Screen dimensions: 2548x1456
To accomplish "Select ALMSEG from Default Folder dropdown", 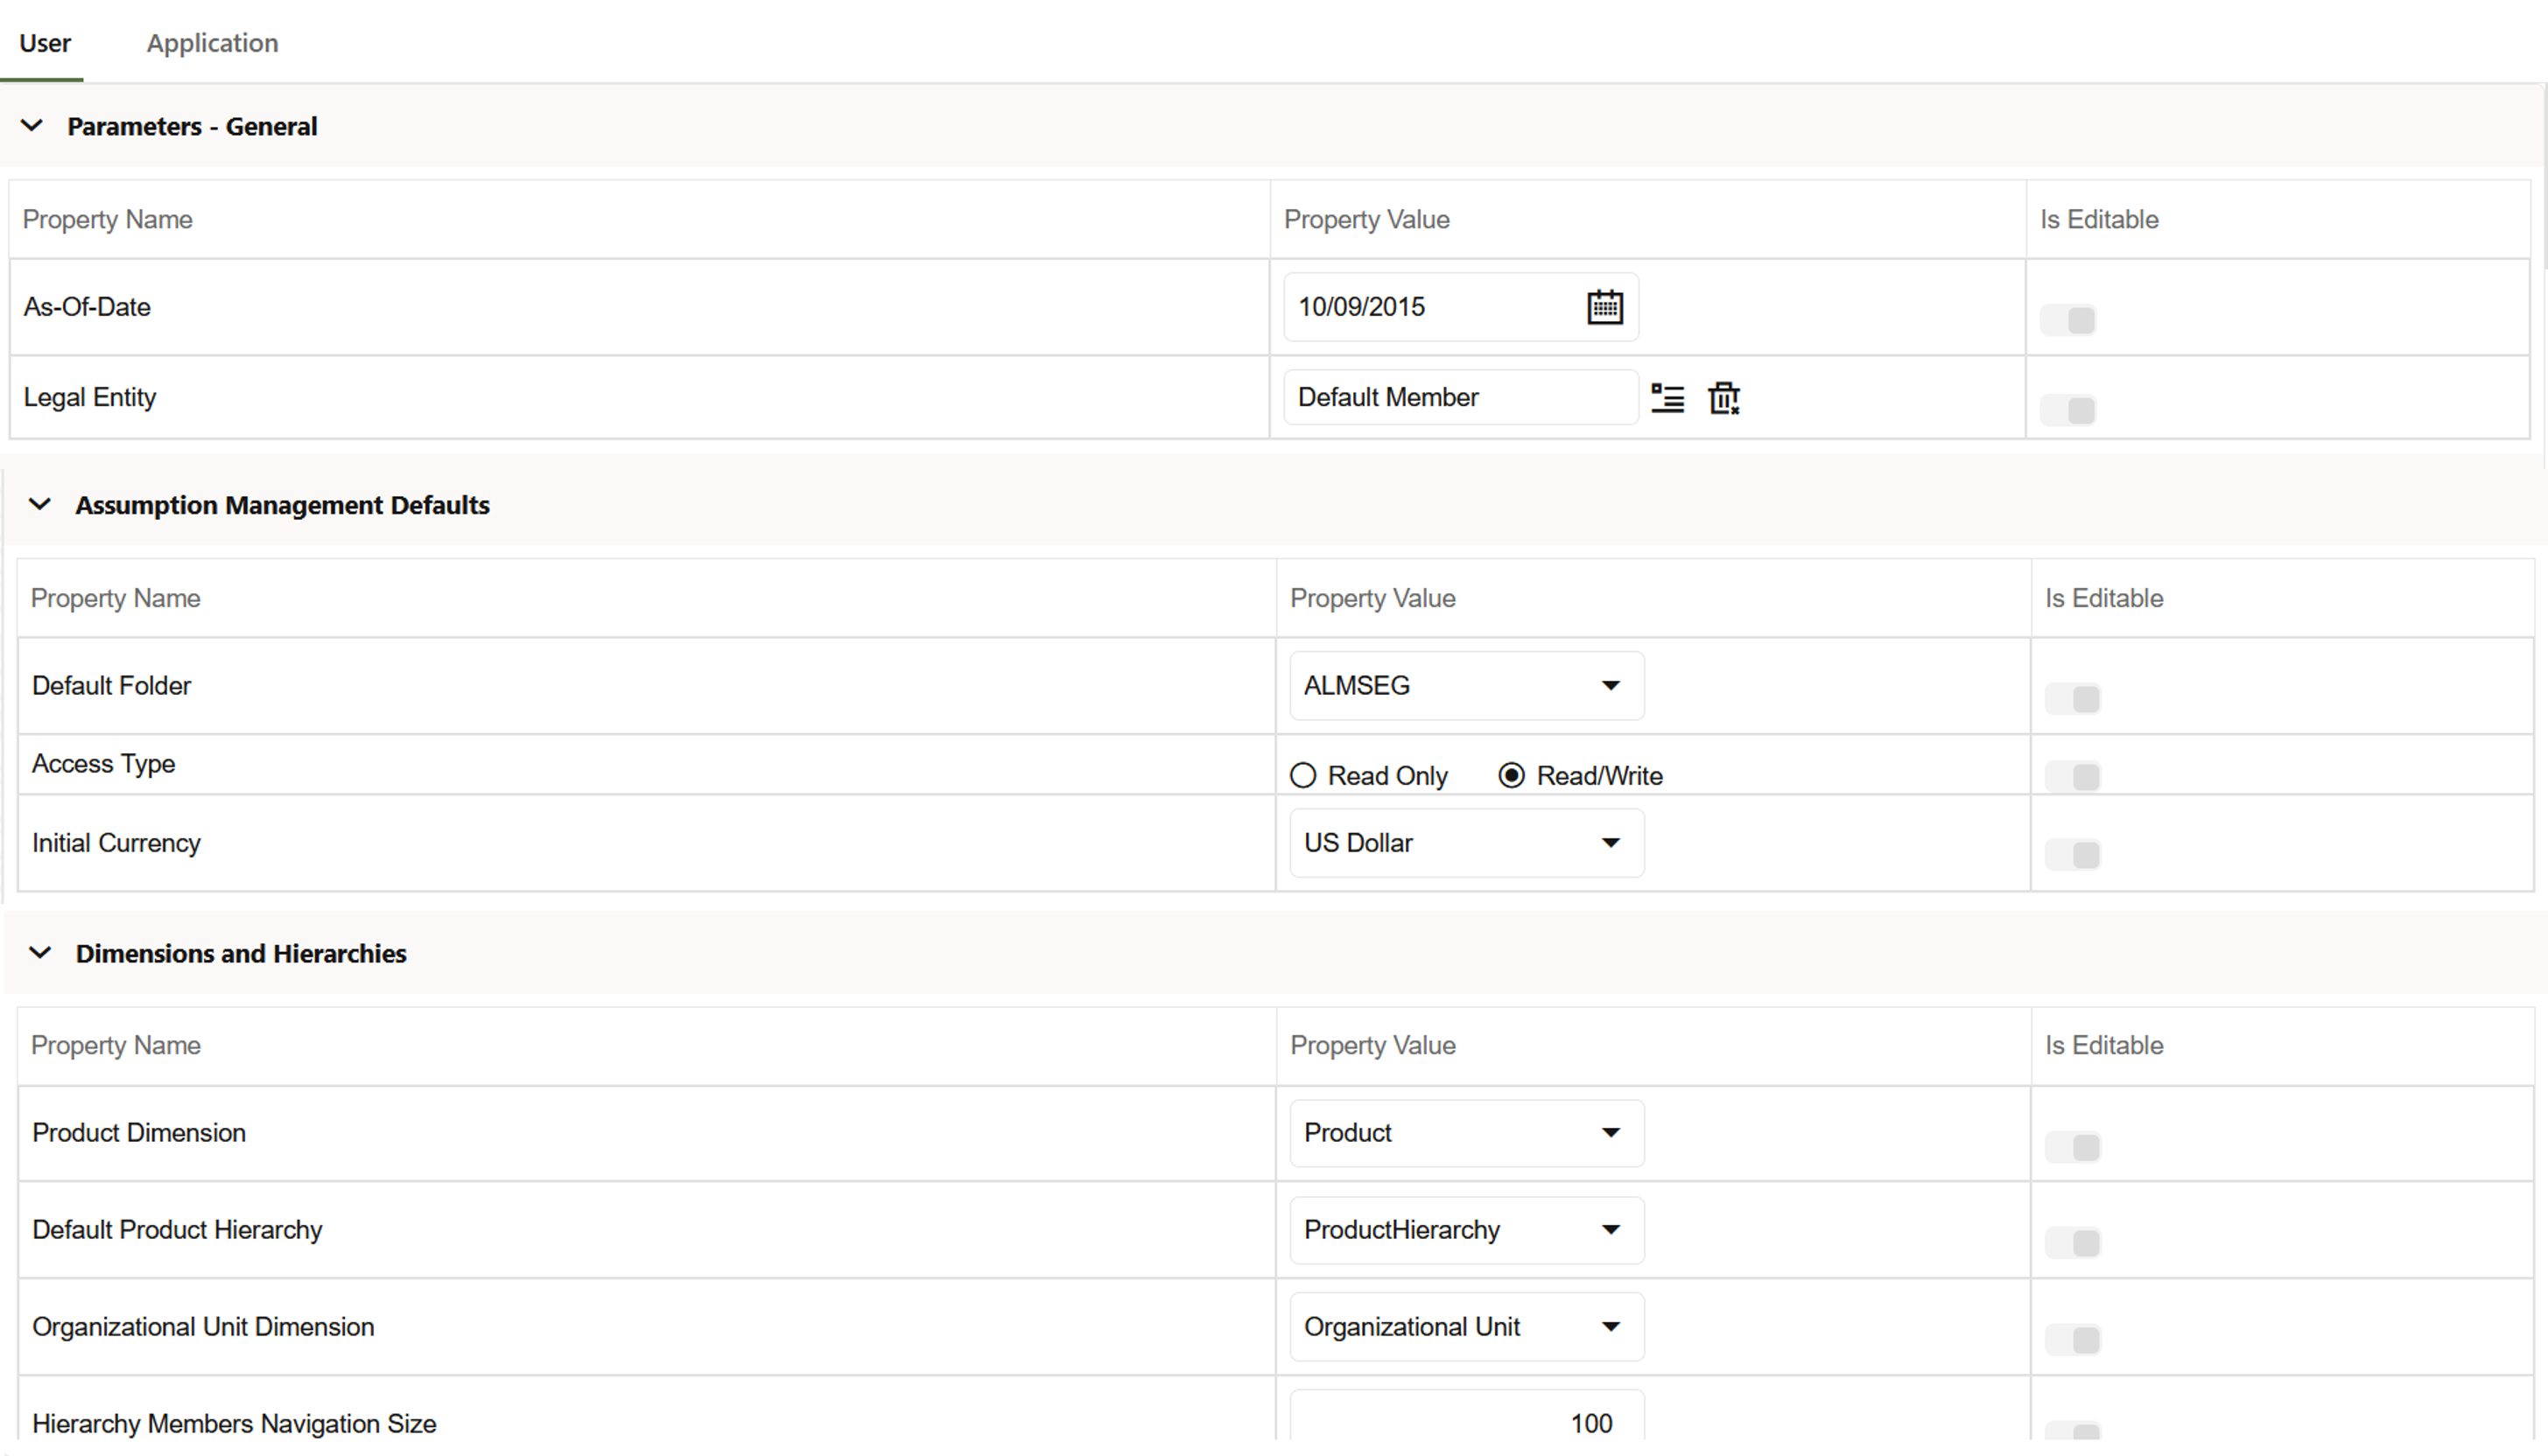I will coord(1461,686).
